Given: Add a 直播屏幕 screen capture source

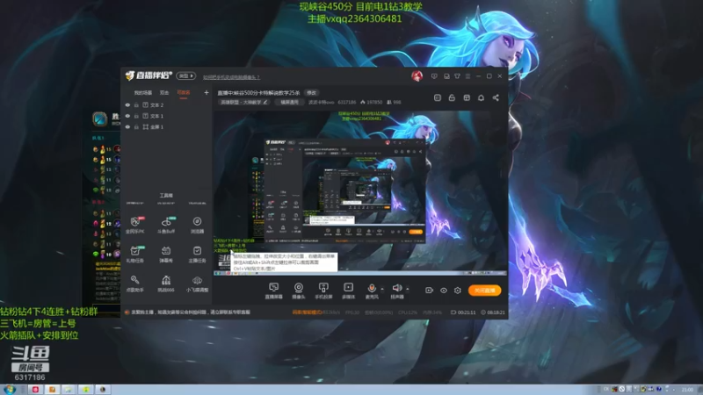Looking at the screenshot, I should pyautogui.click(x=273, y=291).
